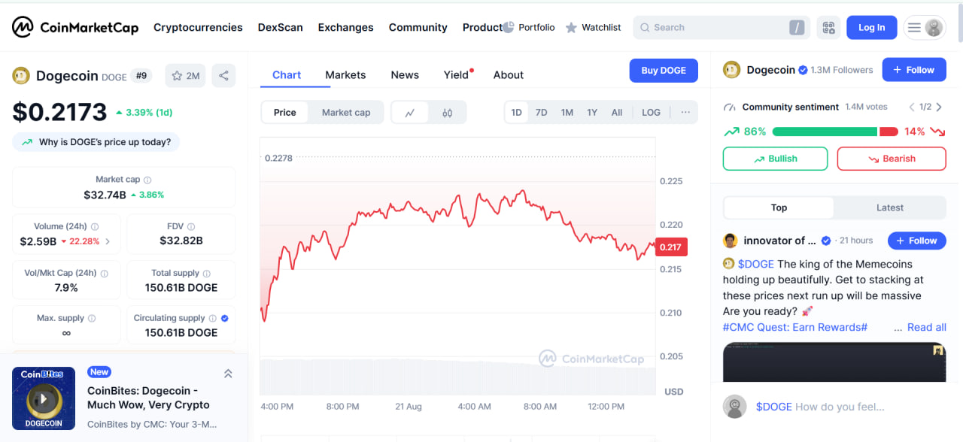Open the QR code scanner icon
963x442 pixels.
828,28
